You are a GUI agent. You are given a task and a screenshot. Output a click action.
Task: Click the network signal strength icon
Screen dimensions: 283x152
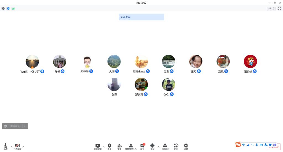click(13, 9)
